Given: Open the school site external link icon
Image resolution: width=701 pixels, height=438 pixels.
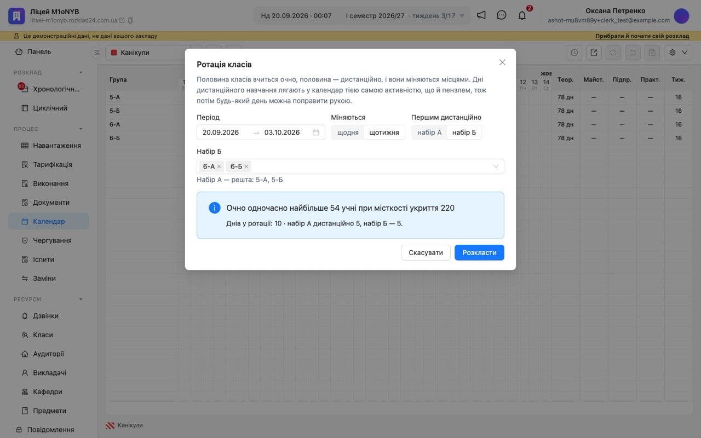Looking at the screenshot, I should (x=122, y=20).
